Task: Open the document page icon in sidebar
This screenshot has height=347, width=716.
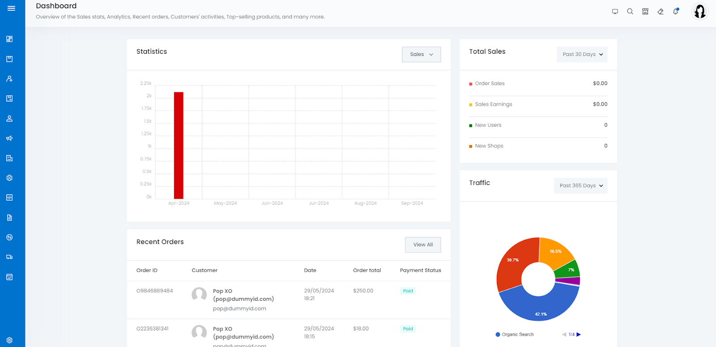Action: (x=9, y=218)
